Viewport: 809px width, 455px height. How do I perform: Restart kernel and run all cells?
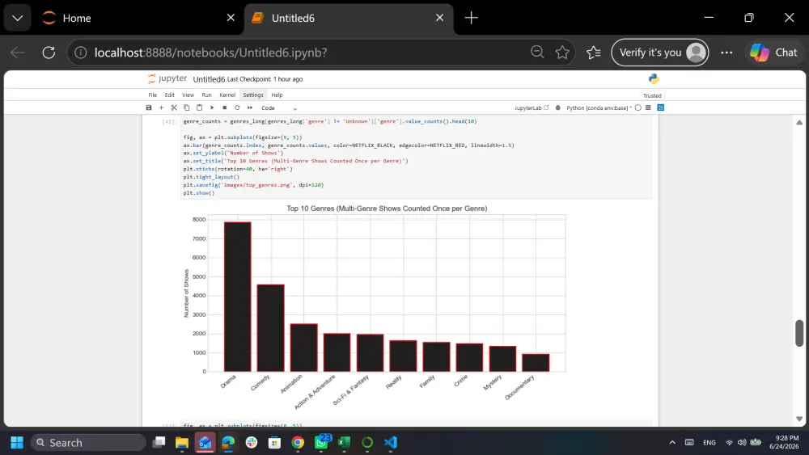(250, 107)
